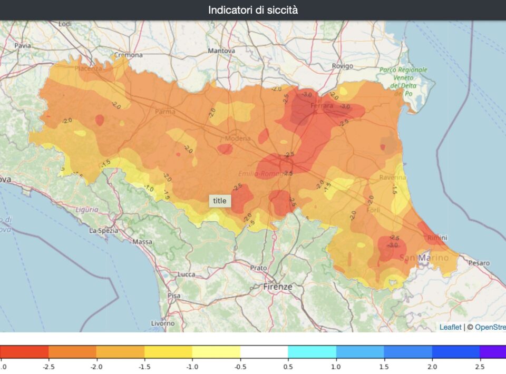Click the Ferrara city label on the map
Viewport: 506px width, 374px height.
(322, 105)
